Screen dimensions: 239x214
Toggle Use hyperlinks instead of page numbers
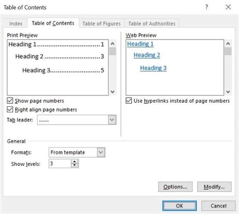(x=129, y=101)
